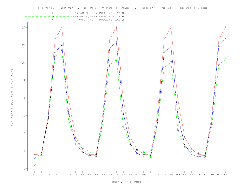The height and width of the screenshot is (190, 246).
Task: Click the red plus marker in the legend
Action: 53,13
